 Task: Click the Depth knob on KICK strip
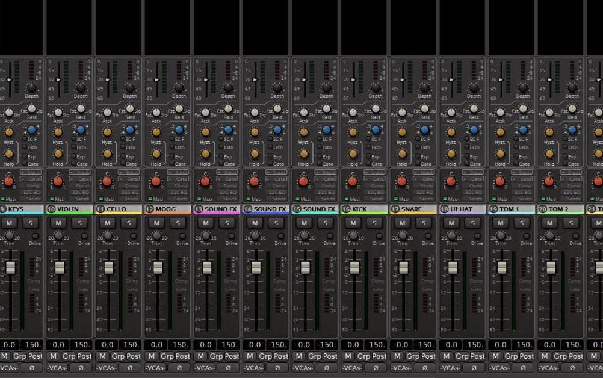[376, 87]
